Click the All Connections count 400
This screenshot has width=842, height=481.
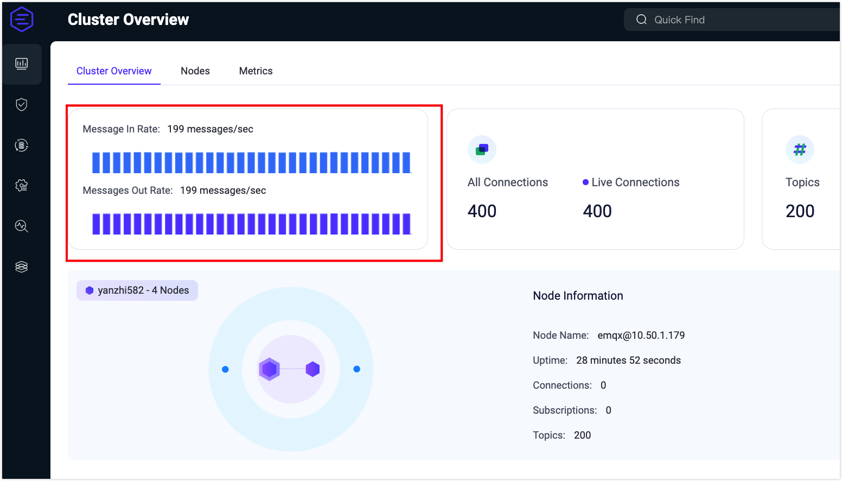(482, 211)
